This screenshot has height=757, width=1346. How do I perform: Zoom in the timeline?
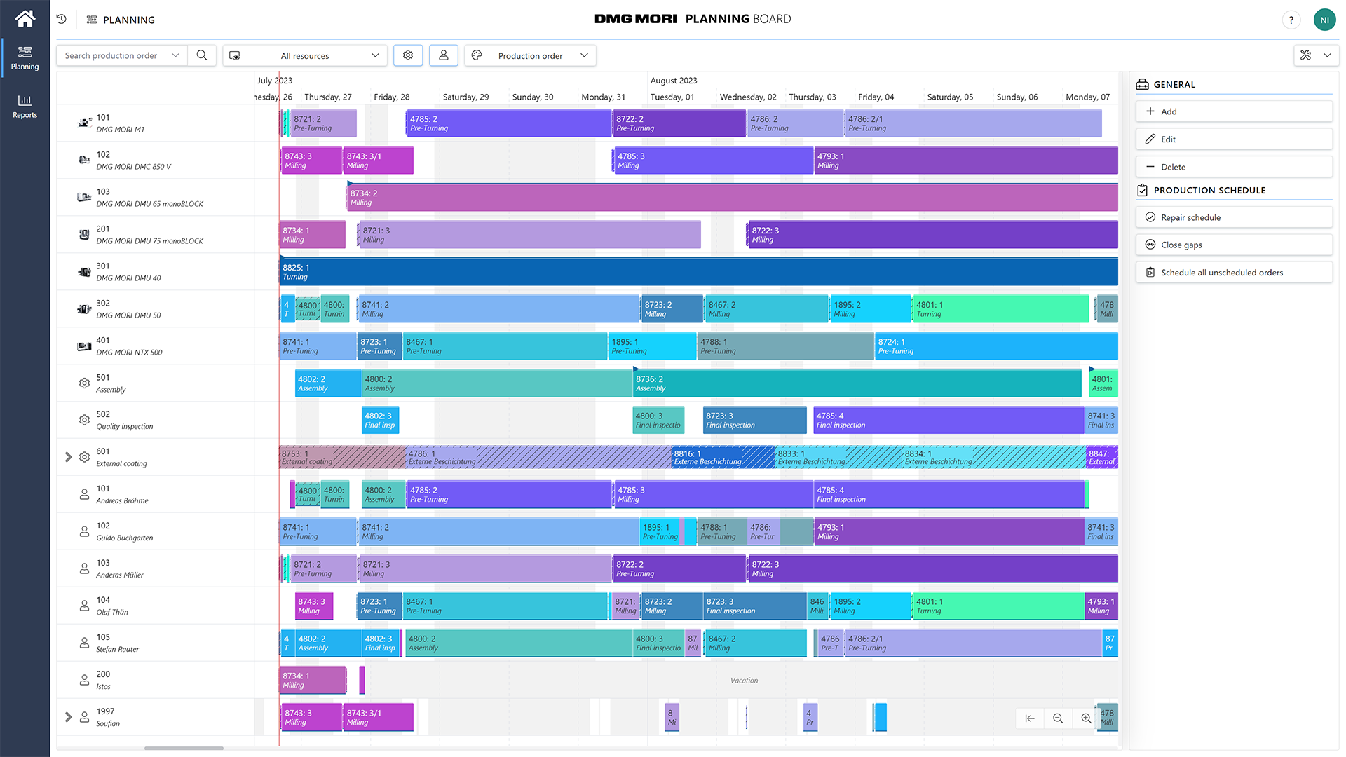pos(1086,718)
